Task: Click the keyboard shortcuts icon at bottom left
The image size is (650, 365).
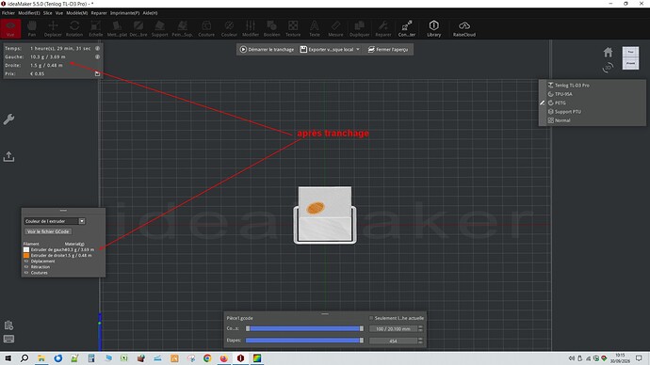Action: coord(8,339)
